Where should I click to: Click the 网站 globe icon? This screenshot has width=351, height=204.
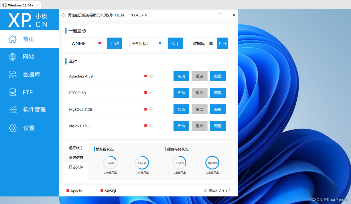pyautogui.click(x=12, y=57)
